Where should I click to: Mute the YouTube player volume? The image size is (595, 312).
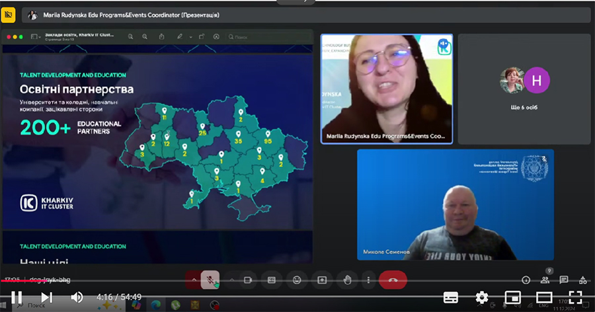77,297
